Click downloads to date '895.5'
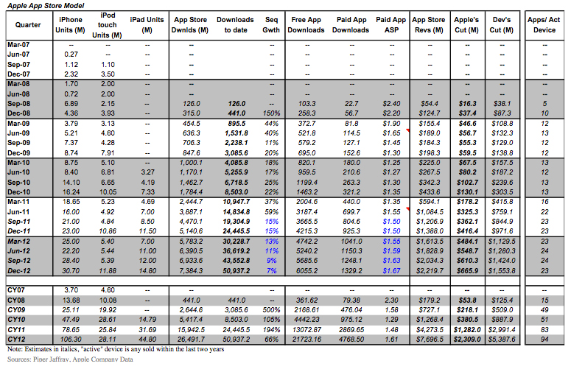 click(x=237, y=124)
